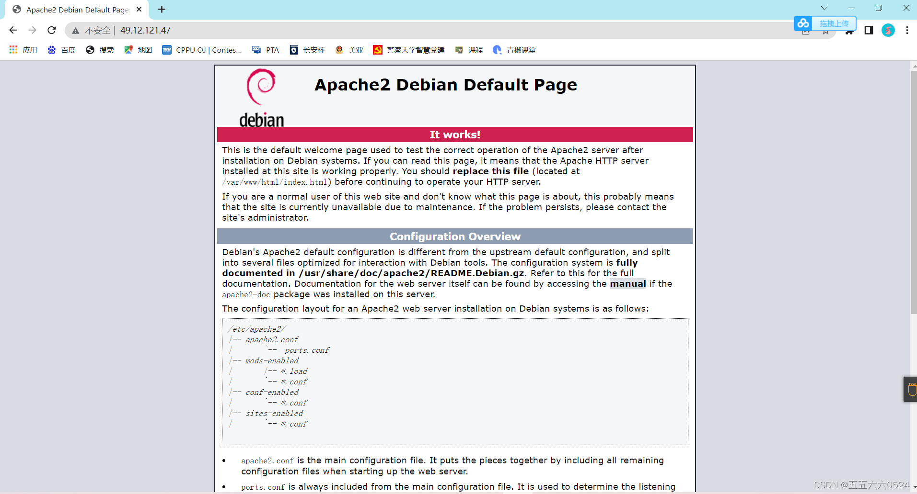Toggle the browser side panel

(x=869, y=30)
